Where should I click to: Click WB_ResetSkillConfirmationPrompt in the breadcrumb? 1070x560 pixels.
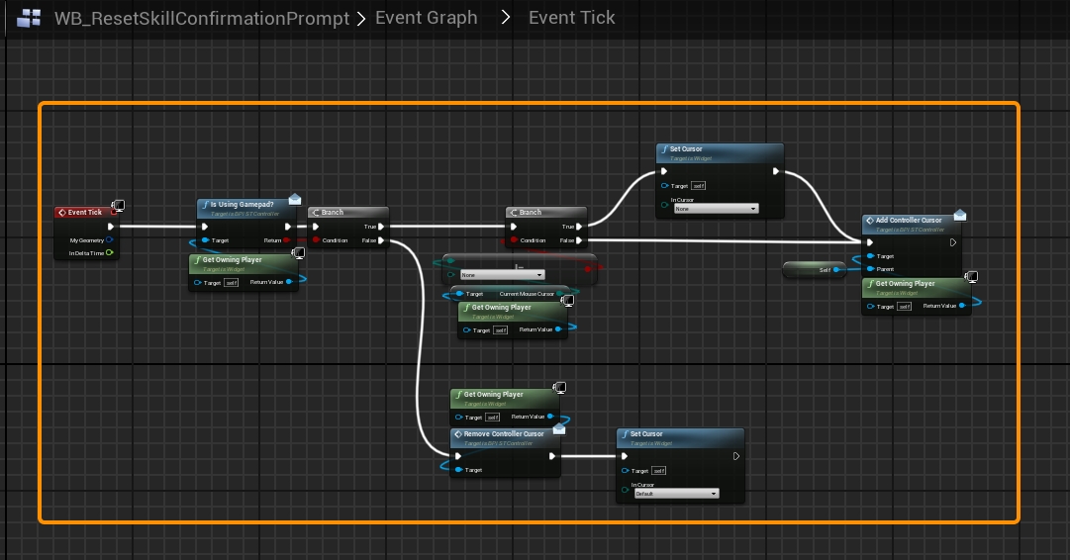pos(201,18)
